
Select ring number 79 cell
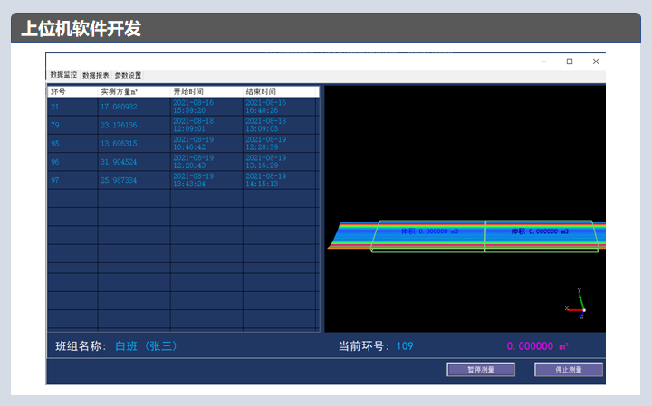point(72,125)
